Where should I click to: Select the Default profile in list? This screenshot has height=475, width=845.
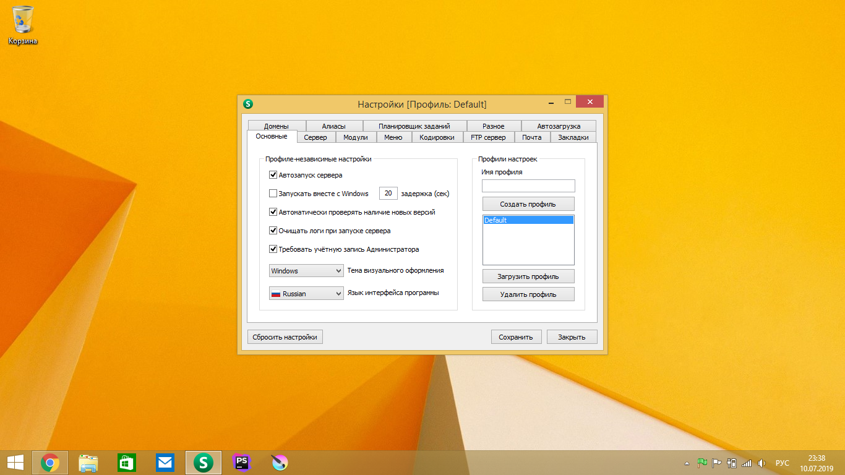tap(528, 220)
